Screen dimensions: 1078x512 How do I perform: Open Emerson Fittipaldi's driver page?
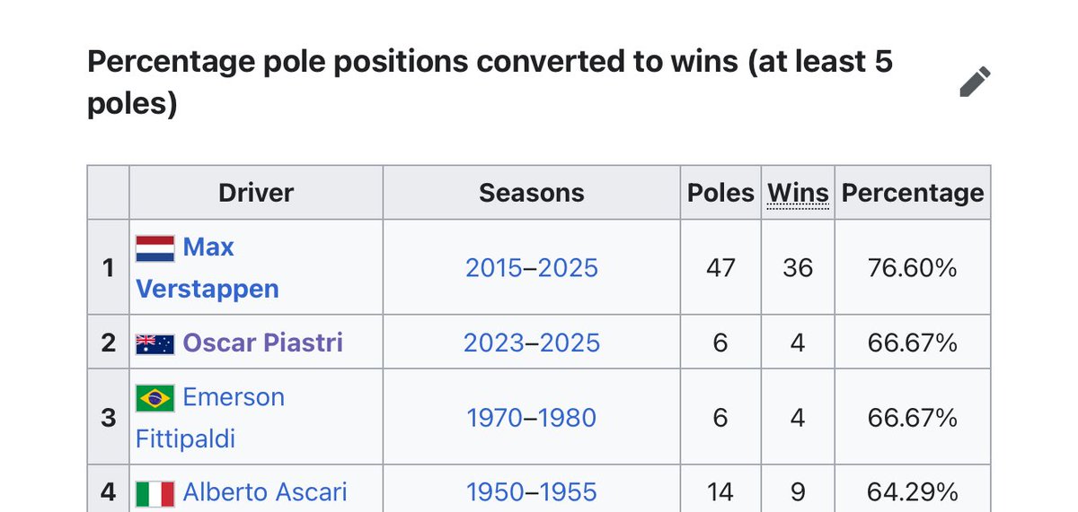pyautogui.click(x=210, y=418)
